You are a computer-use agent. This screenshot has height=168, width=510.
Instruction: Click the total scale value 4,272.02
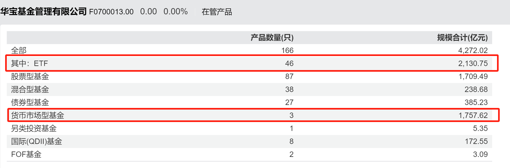[x=473, y=51]
